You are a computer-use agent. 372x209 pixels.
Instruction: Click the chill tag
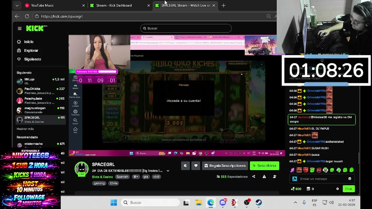(x=156, y=177)
